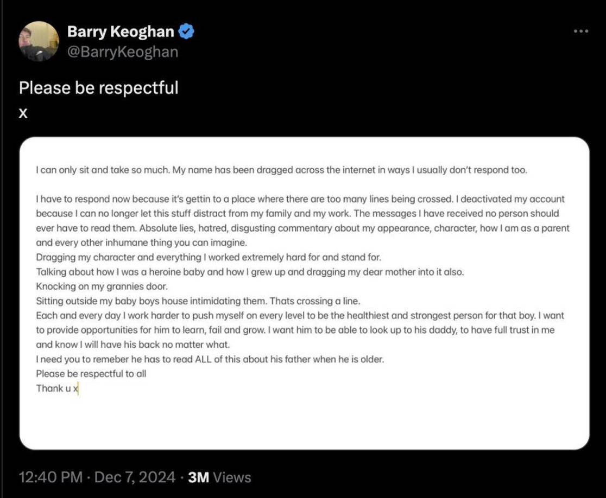Click the line starting "I have to respond now"
This screenshot has height=498, width=606.
pyautogui.click(x=300, y=199)
